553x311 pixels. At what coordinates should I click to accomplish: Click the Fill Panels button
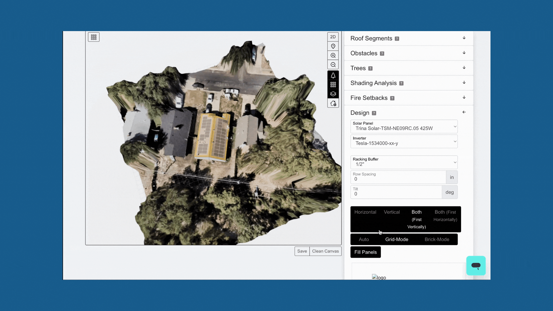365,252
